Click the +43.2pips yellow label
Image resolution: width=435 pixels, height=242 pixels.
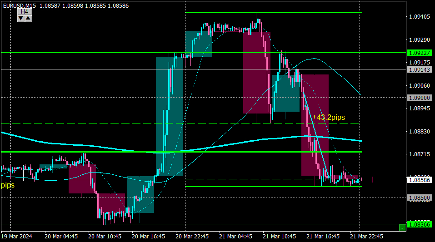pyautogui.click(x=329, y=118)
